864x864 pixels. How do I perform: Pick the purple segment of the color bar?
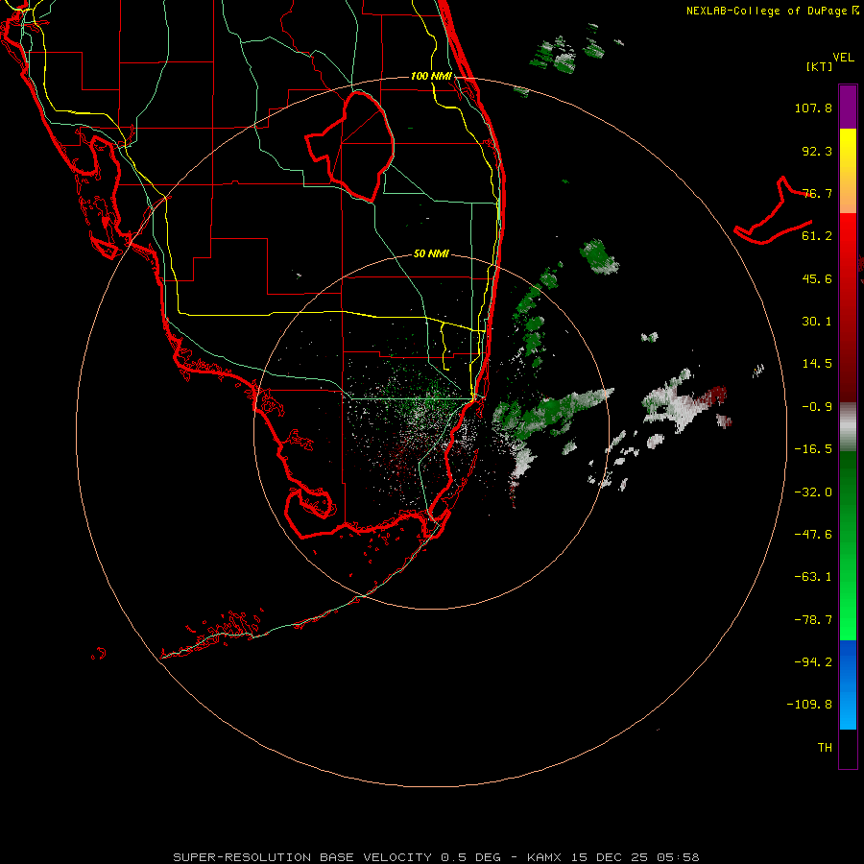[848, 107]
